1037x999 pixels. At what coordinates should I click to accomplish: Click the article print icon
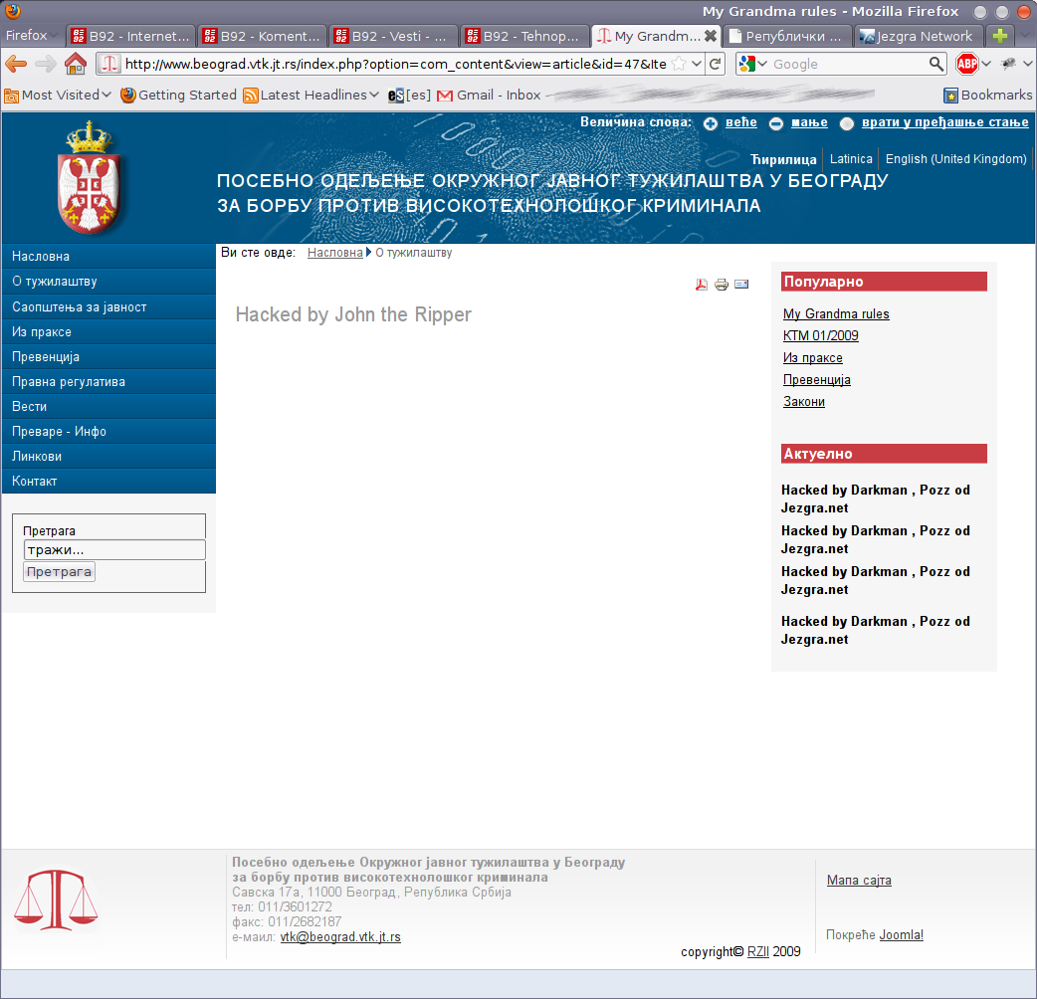coord(722,285)
